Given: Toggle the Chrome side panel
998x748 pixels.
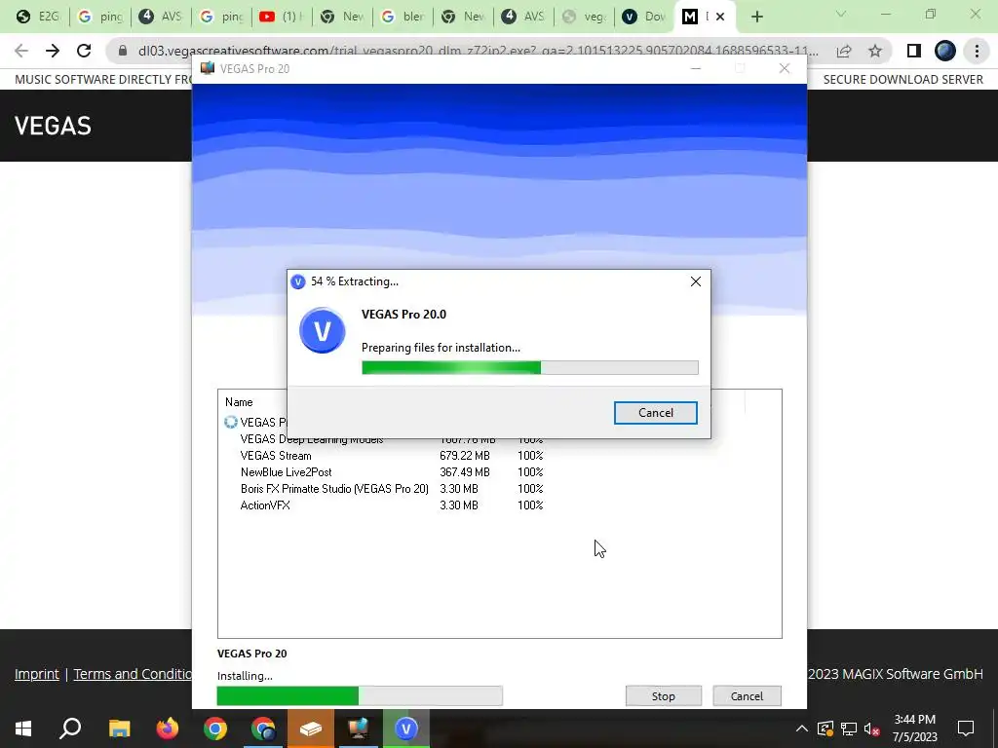Looking at the screenshot, I should [x=914, y=51].
